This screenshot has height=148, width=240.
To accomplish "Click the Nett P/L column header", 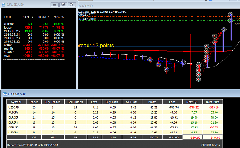I will [x=192, y=102].
